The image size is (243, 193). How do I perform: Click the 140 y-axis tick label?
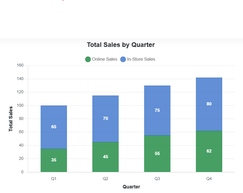(x=20, y=79)
